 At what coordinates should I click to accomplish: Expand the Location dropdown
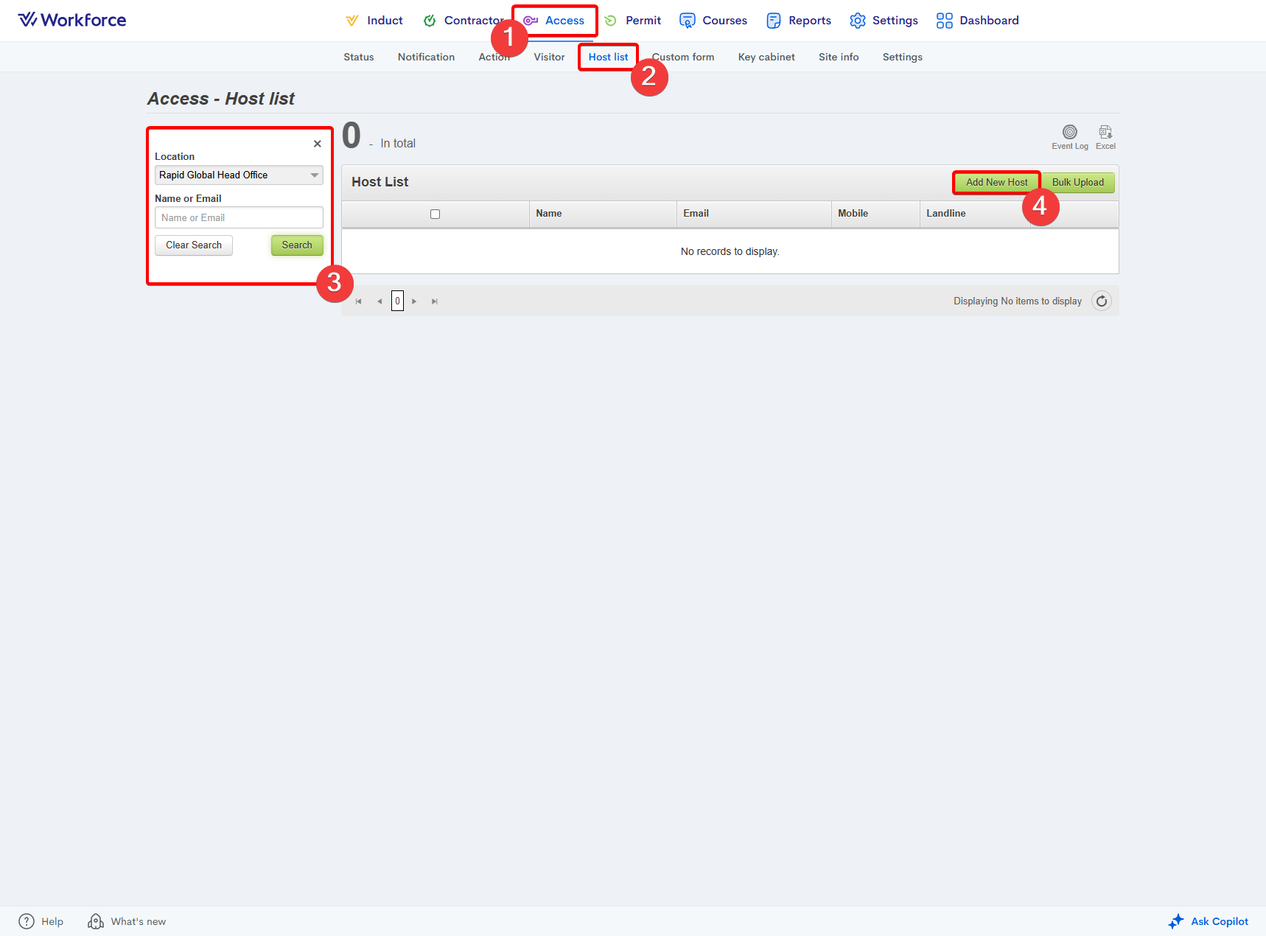(314, 175)
